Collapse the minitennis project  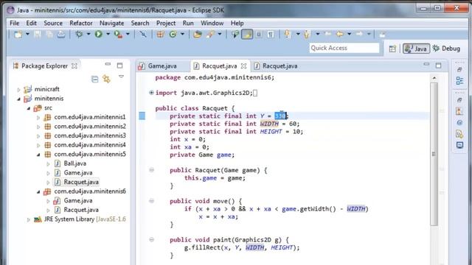(x=18, y=99)
